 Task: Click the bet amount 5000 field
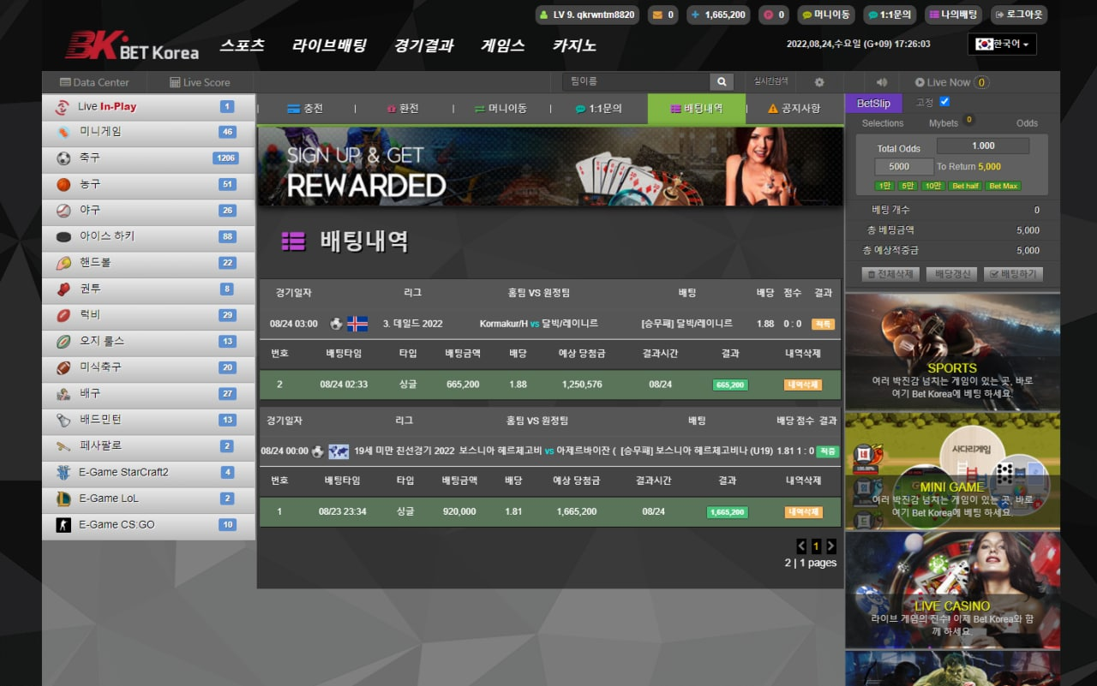click(x=904, y=167)
